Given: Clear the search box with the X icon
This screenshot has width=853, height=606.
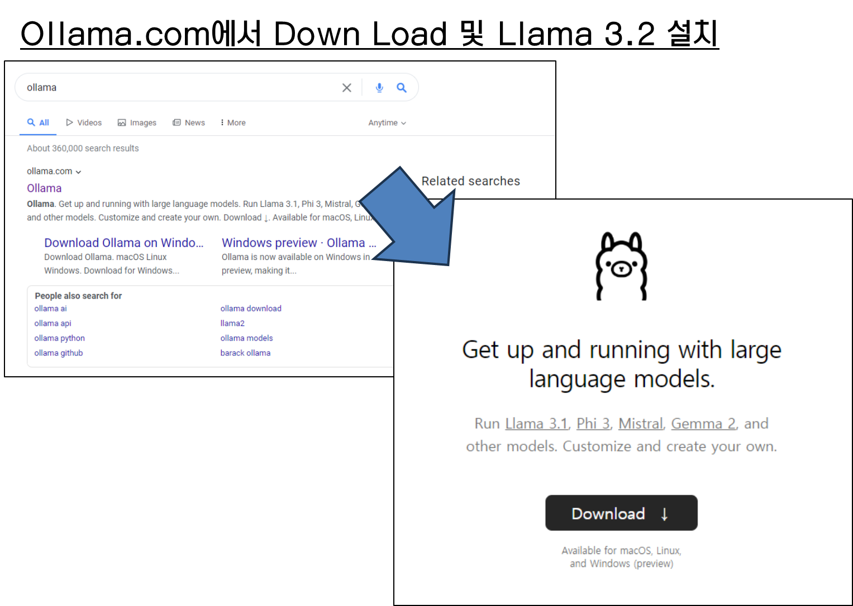Looking at the screenshot, I should (346, 88).
